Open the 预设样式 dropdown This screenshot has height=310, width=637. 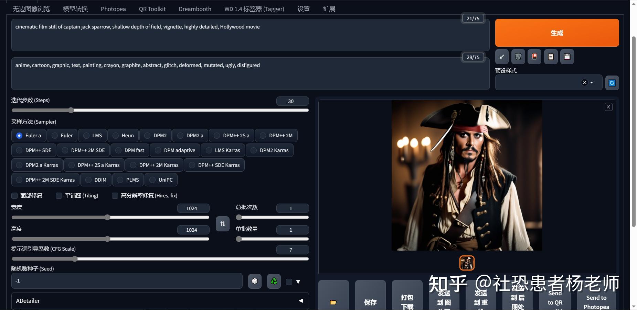pos(591,82)
